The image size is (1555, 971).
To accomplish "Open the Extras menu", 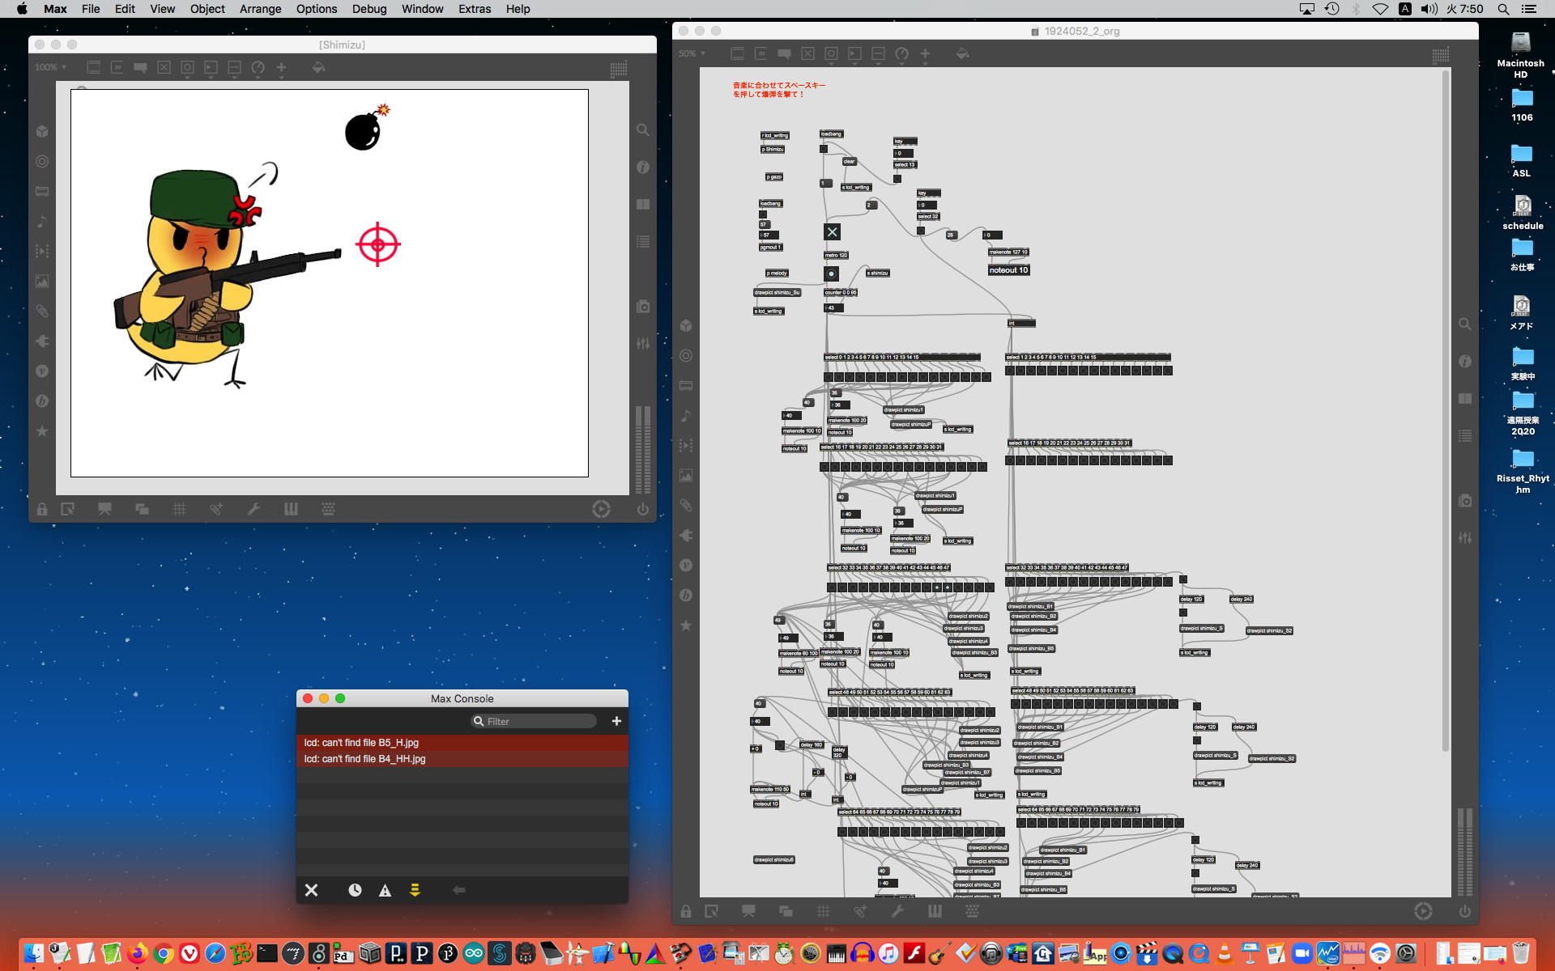I will (474, 9).
